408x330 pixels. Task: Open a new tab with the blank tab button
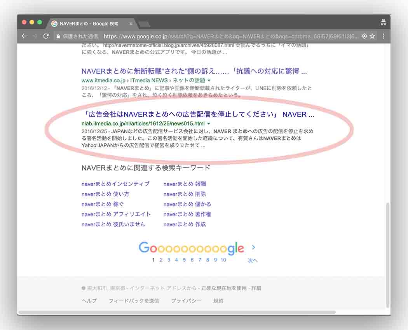145,24
